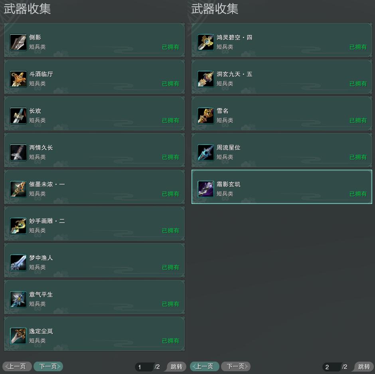Click the 霜影玄玑 weapon icon

(206, 189)
